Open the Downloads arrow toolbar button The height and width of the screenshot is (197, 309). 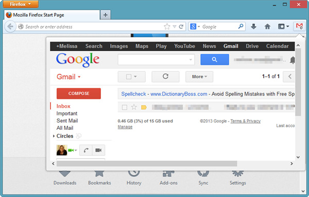(253, 26)
